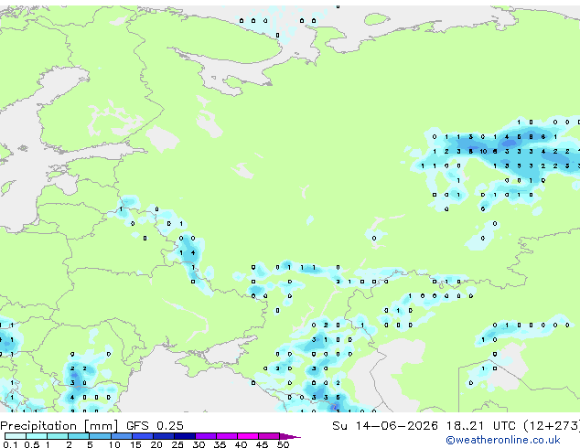Viewport: 580px width, 448px height.
Task: Click the '(12+273)' forecast offset text
Action: pyautogui.click(x=552, y=426)
